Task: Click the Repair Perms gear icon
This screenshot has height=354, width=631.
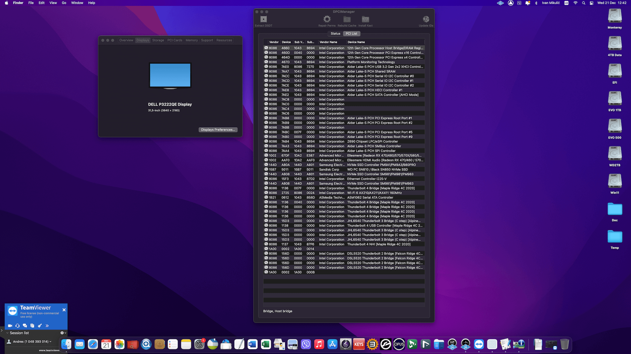Action: coord(327,19)
